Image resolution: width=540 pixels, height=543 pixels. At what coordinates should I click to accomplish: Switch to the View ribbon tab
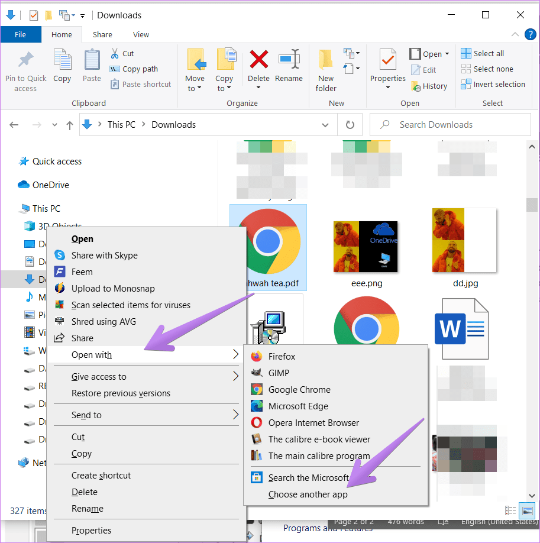pos(141,35)
